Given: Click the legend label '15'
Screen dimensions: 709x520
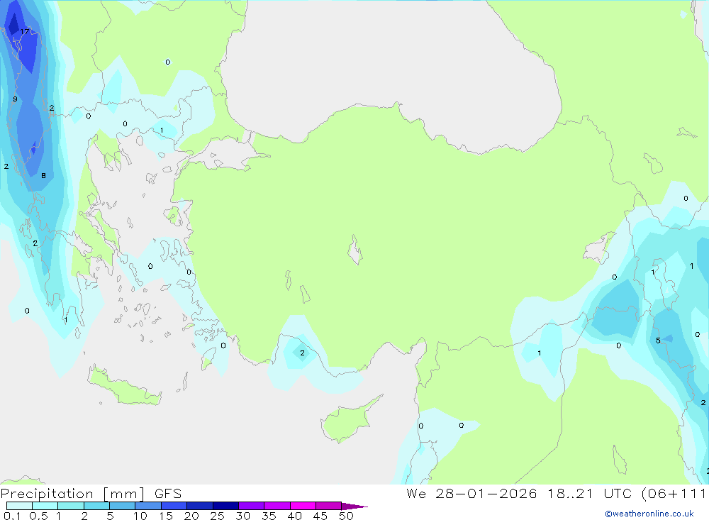Looking at the screenshot, I should [x=166, y=516].
